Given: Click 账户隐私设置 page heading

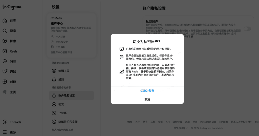Looking at the screenshot, I should click(x=154, y=8).
